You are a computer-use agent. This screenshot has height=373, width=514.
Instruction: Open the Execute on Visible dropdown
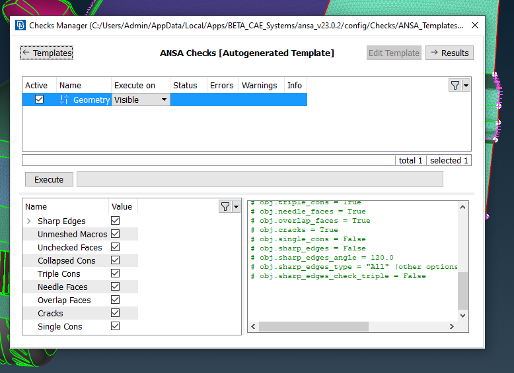coord(141,100)
